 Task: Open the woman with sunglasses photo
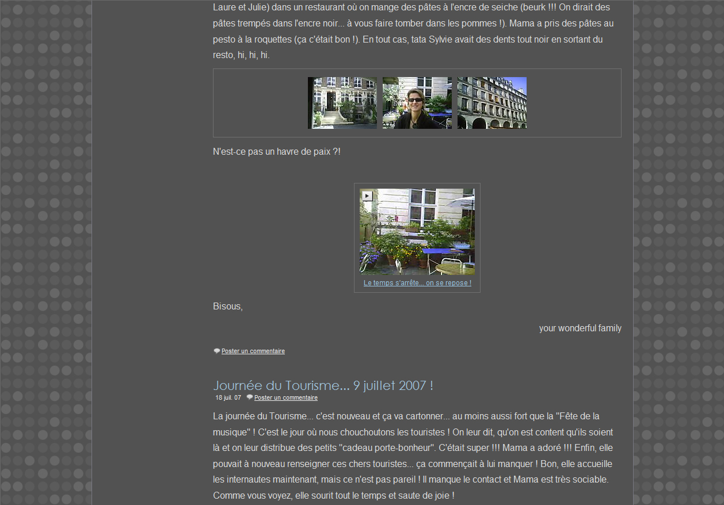(417, 103)
